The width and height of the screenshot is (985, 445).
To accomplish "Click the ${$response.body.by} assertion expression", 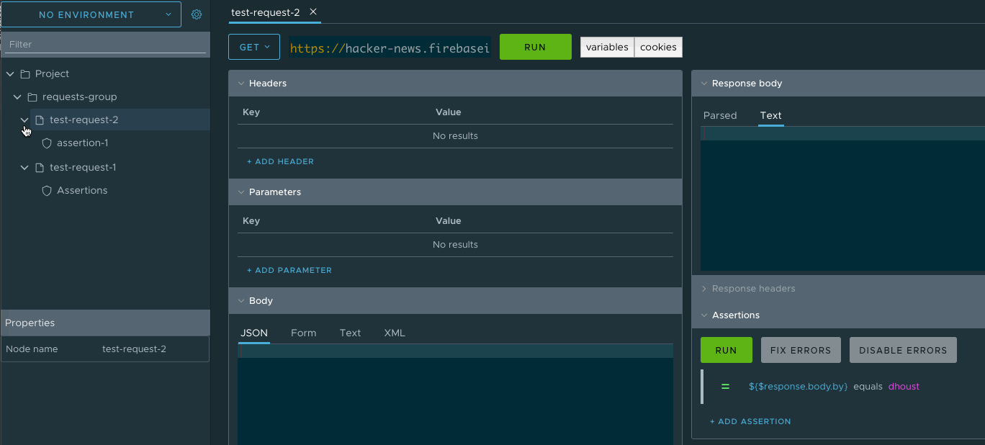I will pyautogui.click(x=798, y=387).
